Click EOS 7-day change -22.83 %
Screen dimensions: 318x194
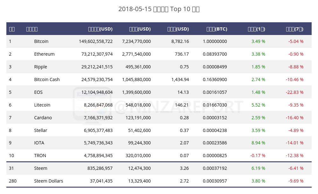[x=295, y=92]
